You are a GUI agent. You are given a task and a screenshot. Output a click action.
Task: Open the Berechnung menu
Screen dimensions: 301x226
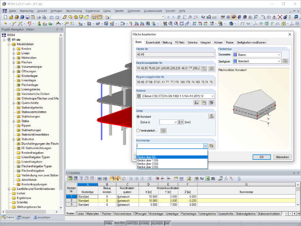(x=74, y=11)
